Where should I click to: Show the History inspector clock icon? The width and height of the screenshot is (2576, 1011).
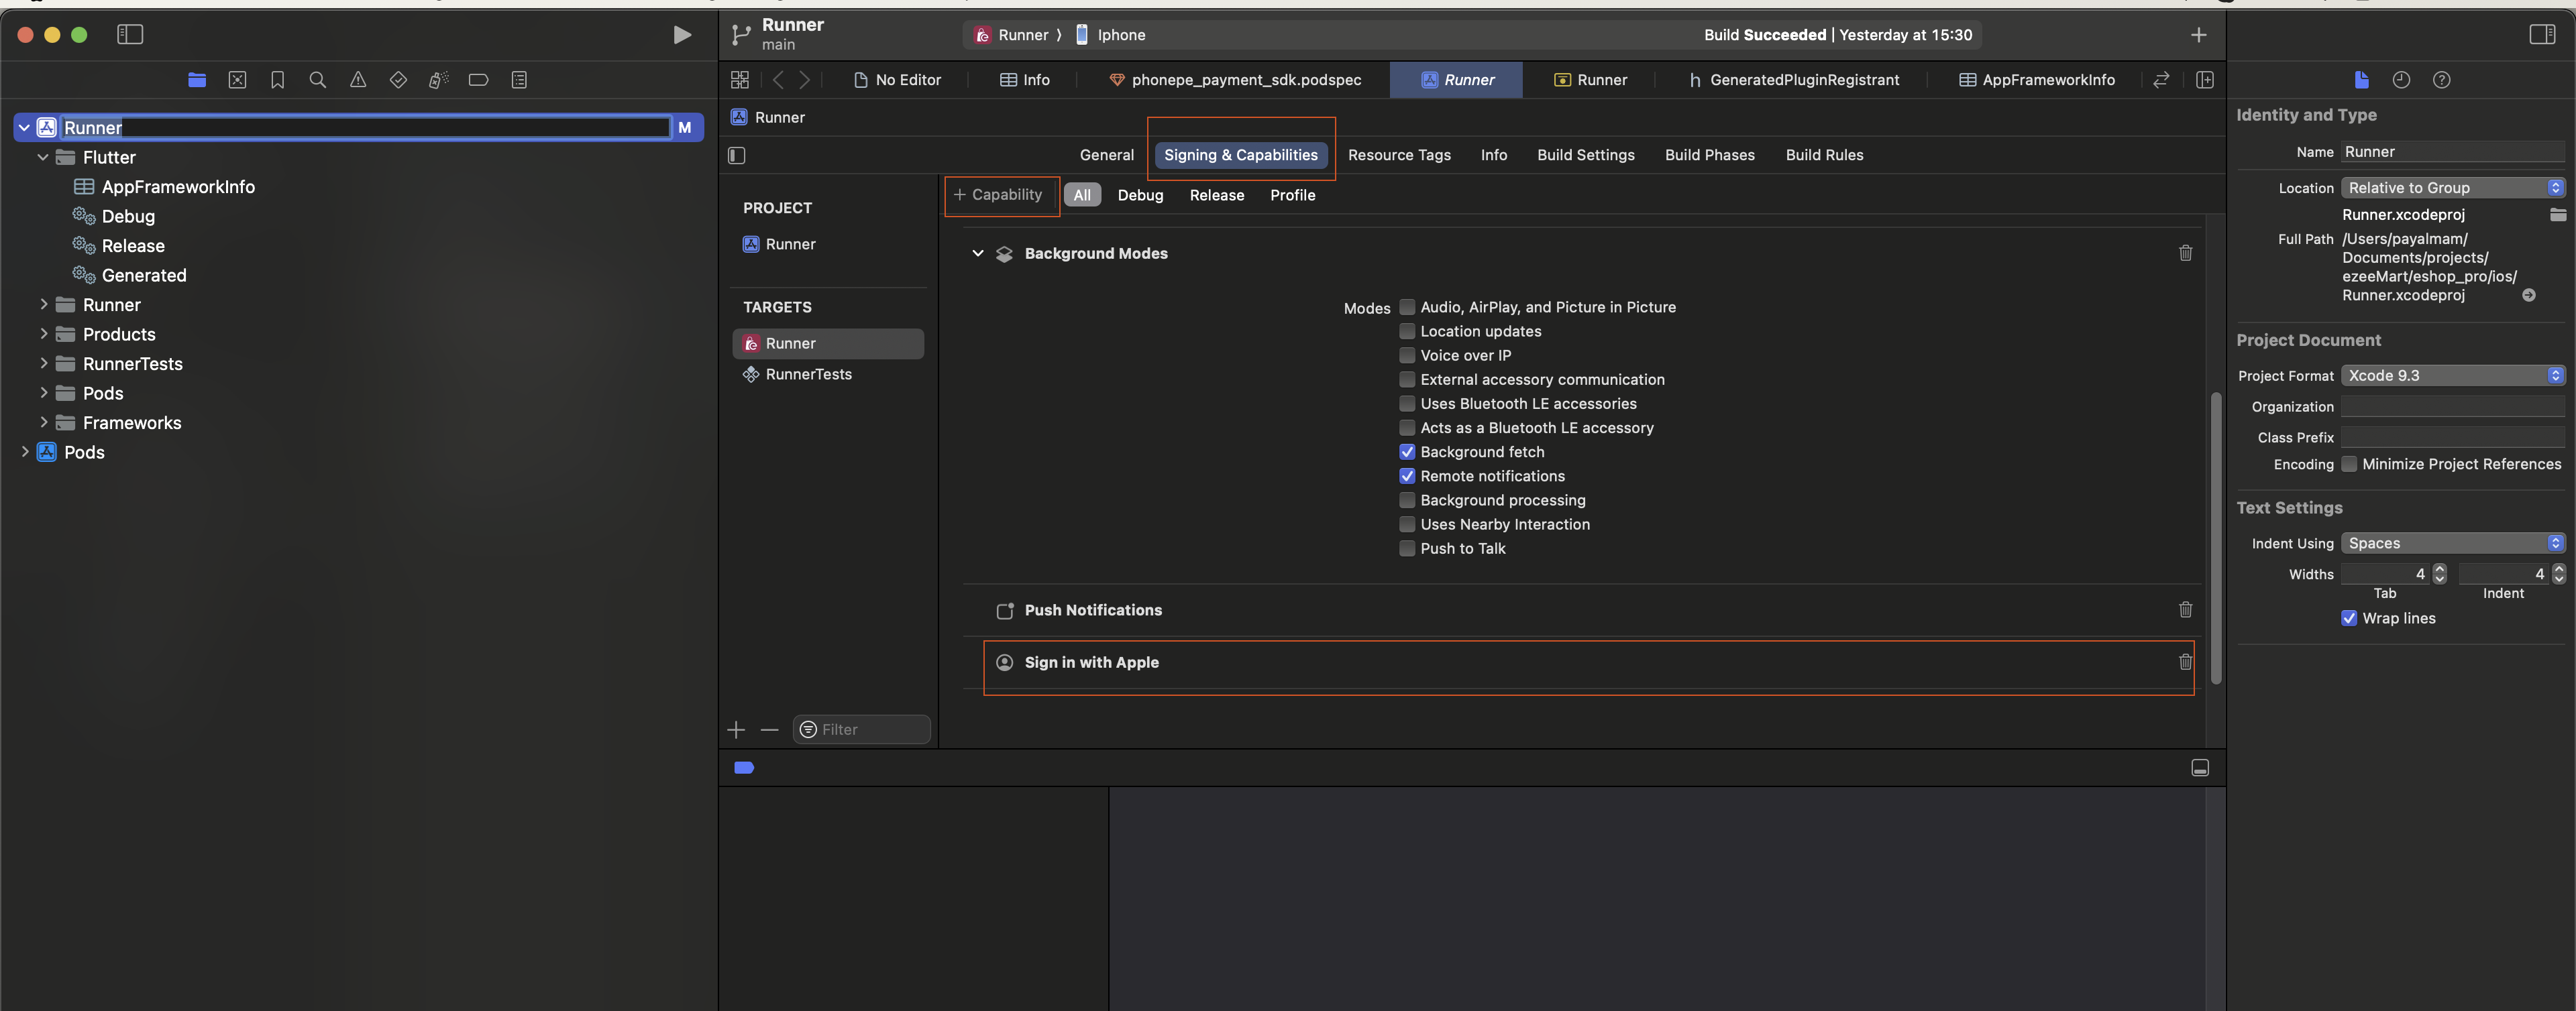click(x=2401, y=80)
